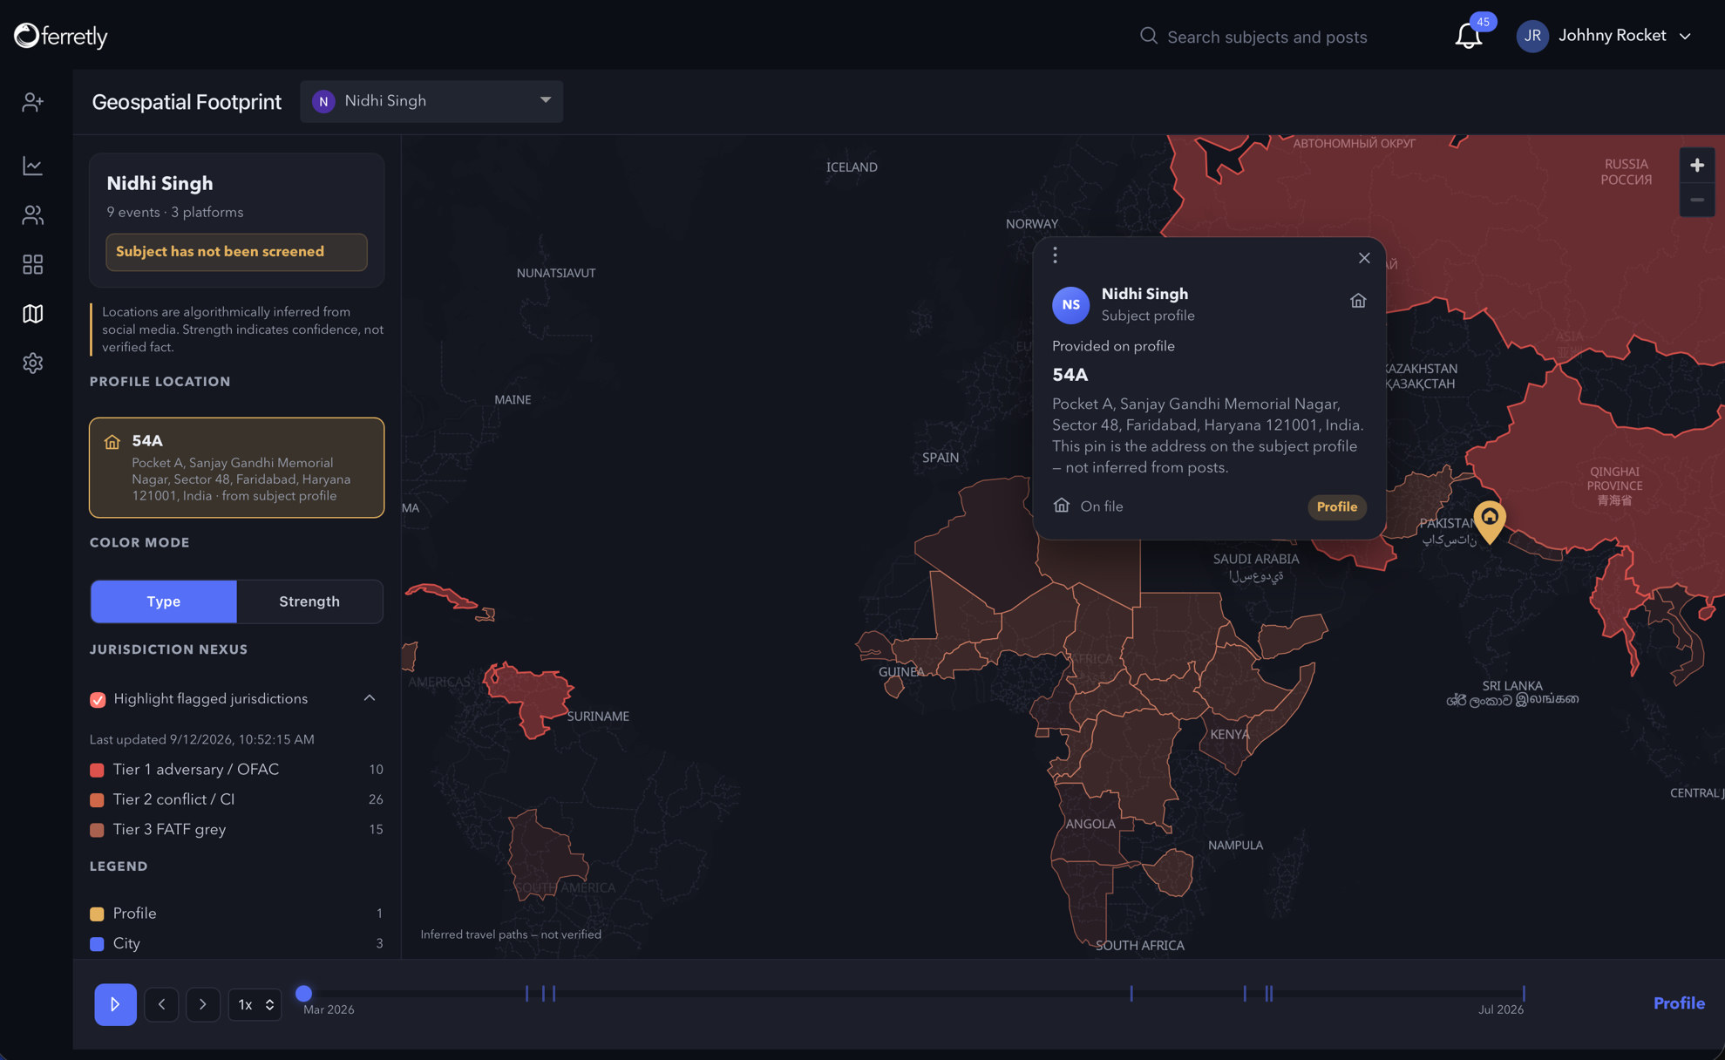Open the three-dot menu in the popup
The image size is (1725, 1060).
pyautogui.click(x=1055, y=255)
